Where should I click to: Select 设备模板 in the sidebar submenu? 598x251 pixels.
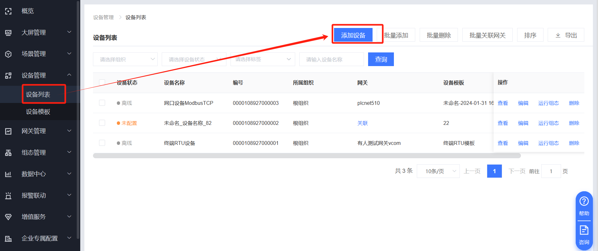pos(38,112)
